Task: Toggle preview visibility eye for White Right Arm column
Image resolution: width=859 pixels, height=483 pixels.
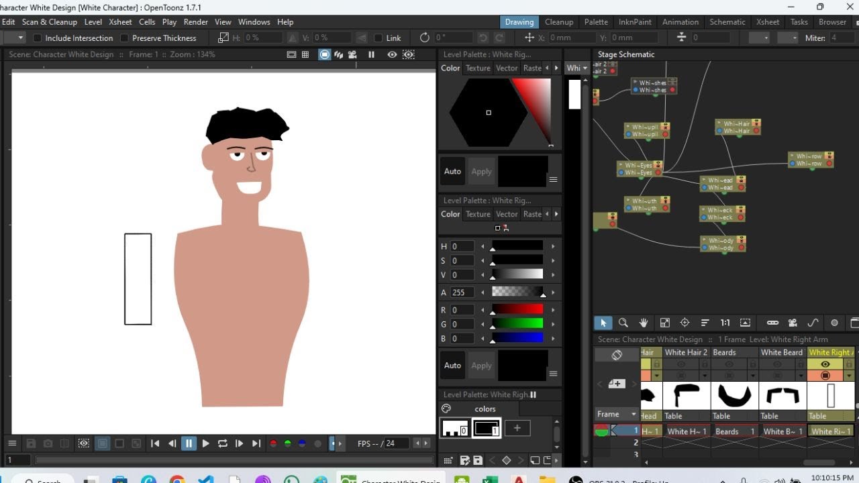Action: click(x=825, y=364)
